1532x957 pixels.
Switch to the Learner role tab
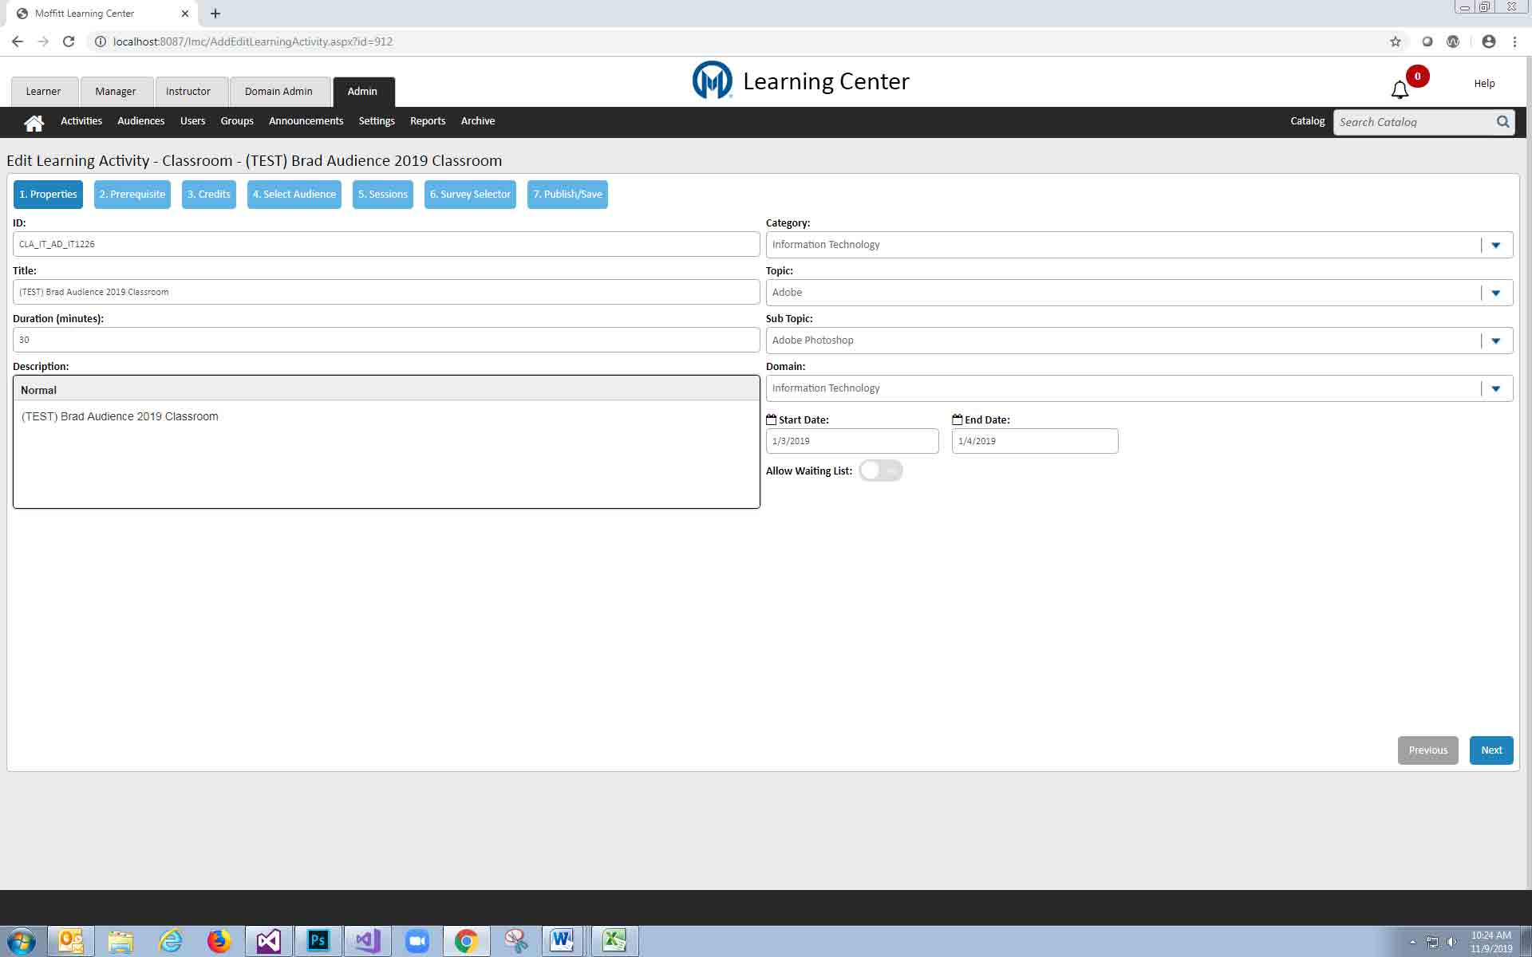point(43,92)
